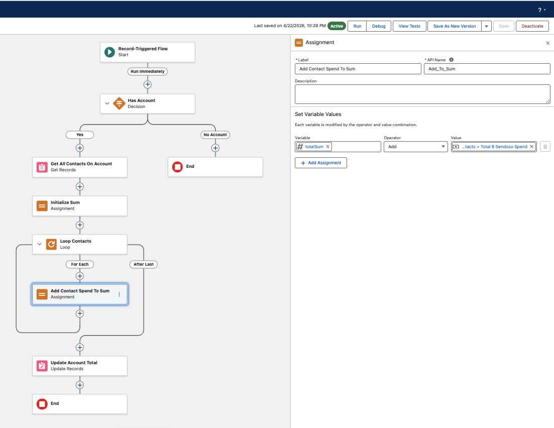Viewport: 554px width, 428px height.
Task: Click the disabled Save button
Action: tap(503, 26)
